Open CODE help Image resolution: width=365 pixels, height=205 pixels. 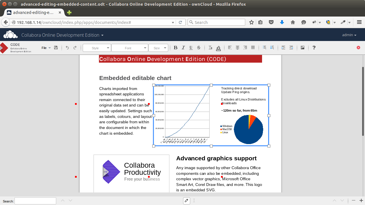[314, 48]
